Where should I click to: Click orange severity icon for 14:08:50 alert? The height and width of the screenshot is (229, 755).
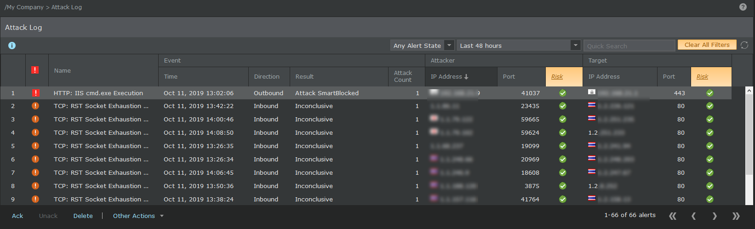35,132
